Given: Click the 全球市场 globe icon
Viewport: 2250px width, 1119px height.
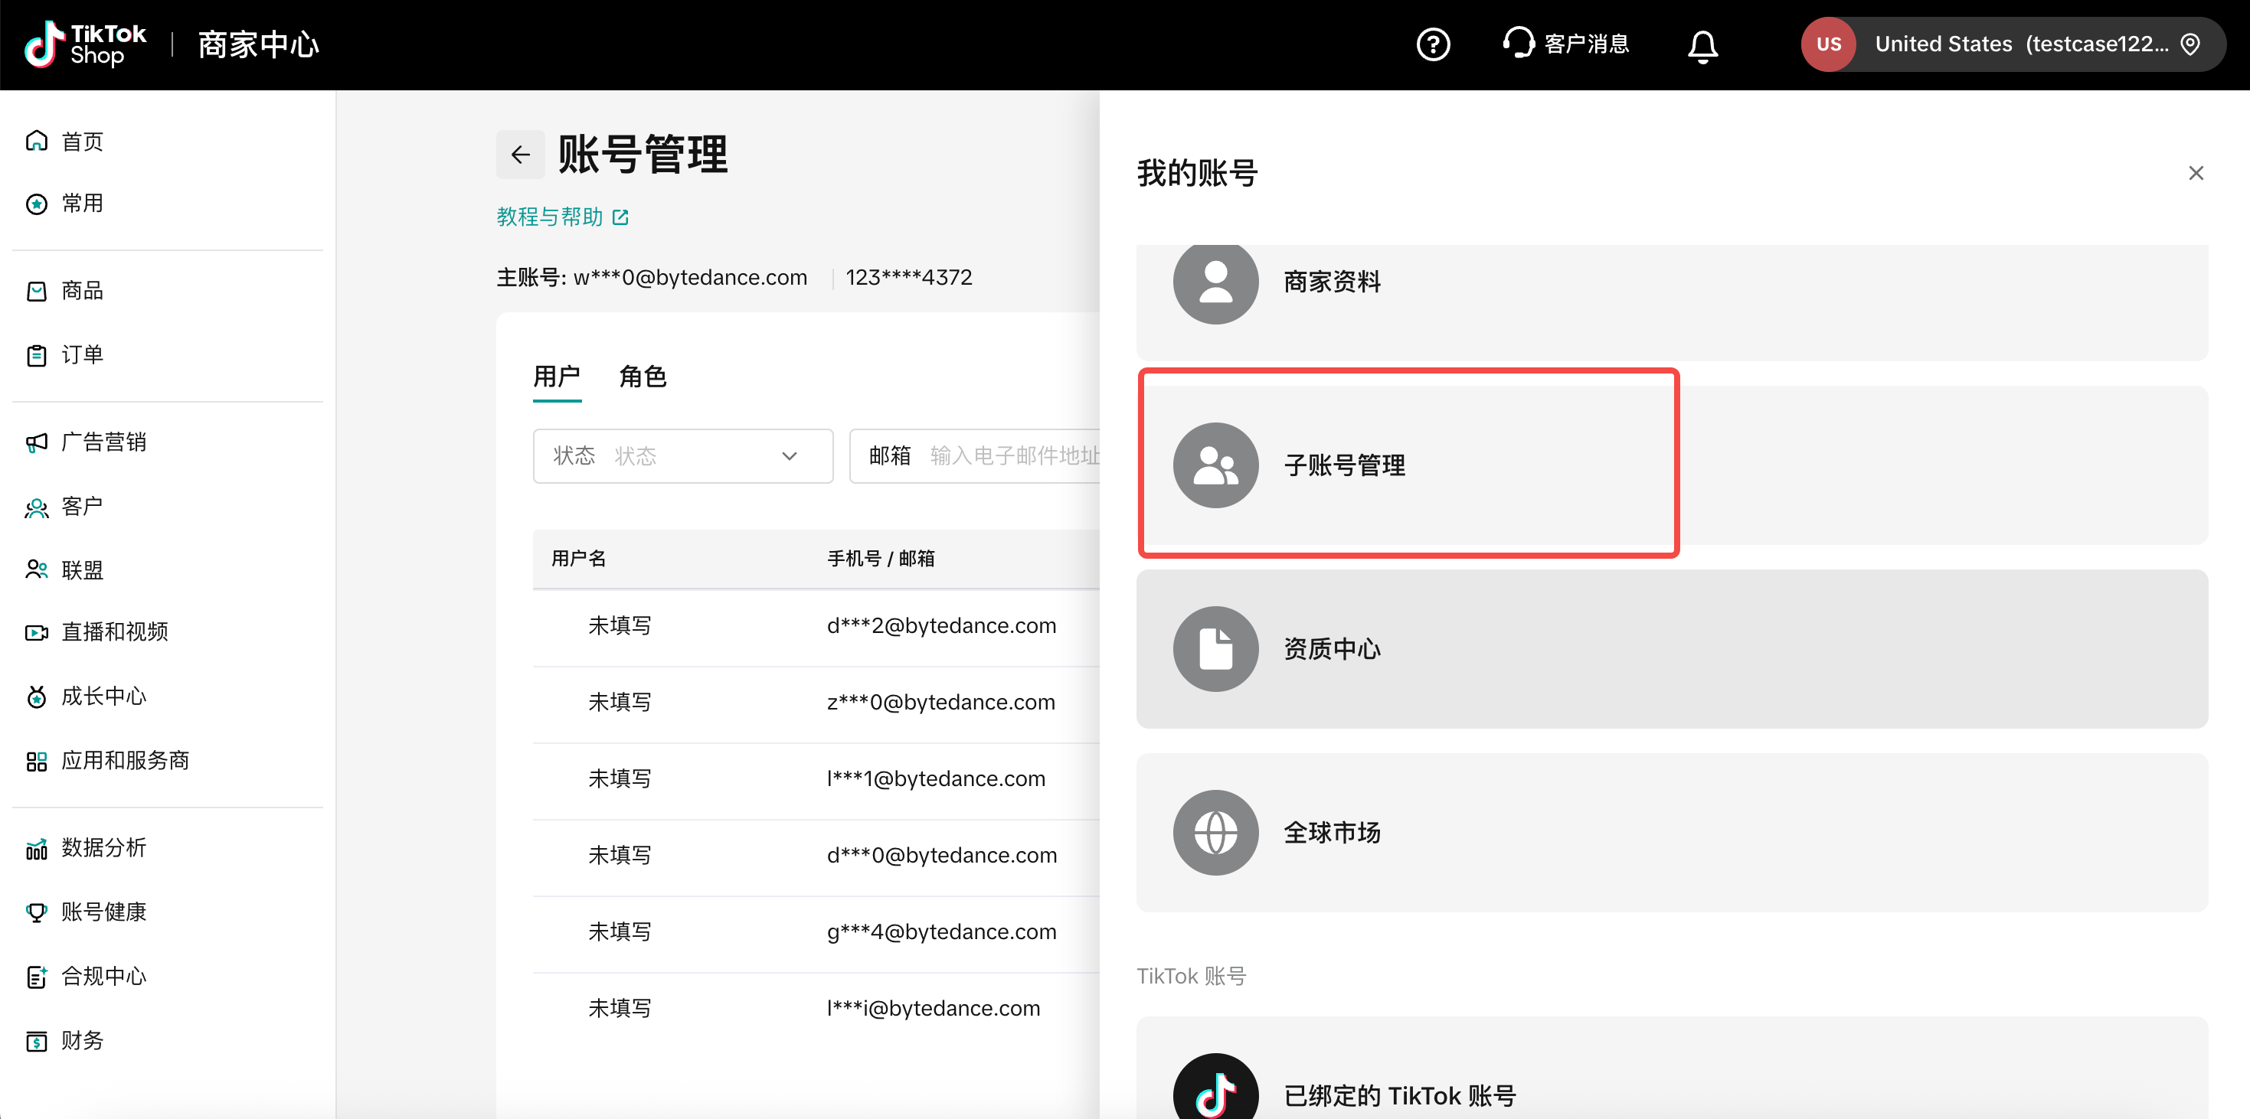Looking at the screenshot, I should (1215, 832).
